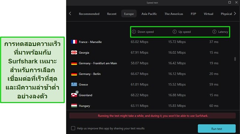Image resolution: width=240 pixels, height=134 pixels.
Task: Click the 16.42 Mbps upload value
Action: 177,63
